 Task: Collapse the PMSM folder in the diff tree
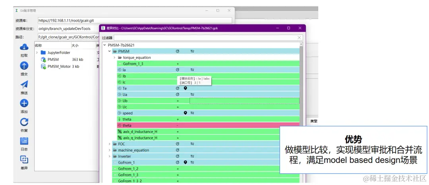110,51
